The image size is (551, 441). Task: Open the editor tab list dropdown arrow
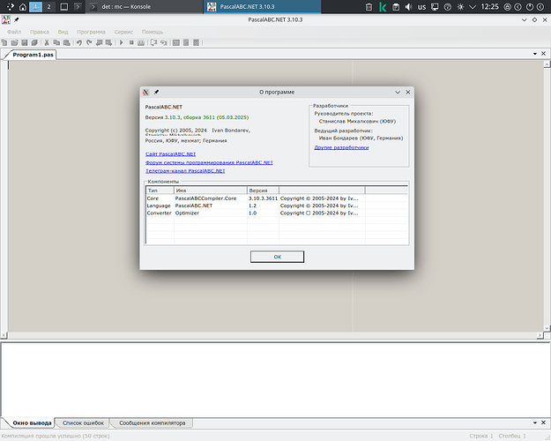pos(535,54)
